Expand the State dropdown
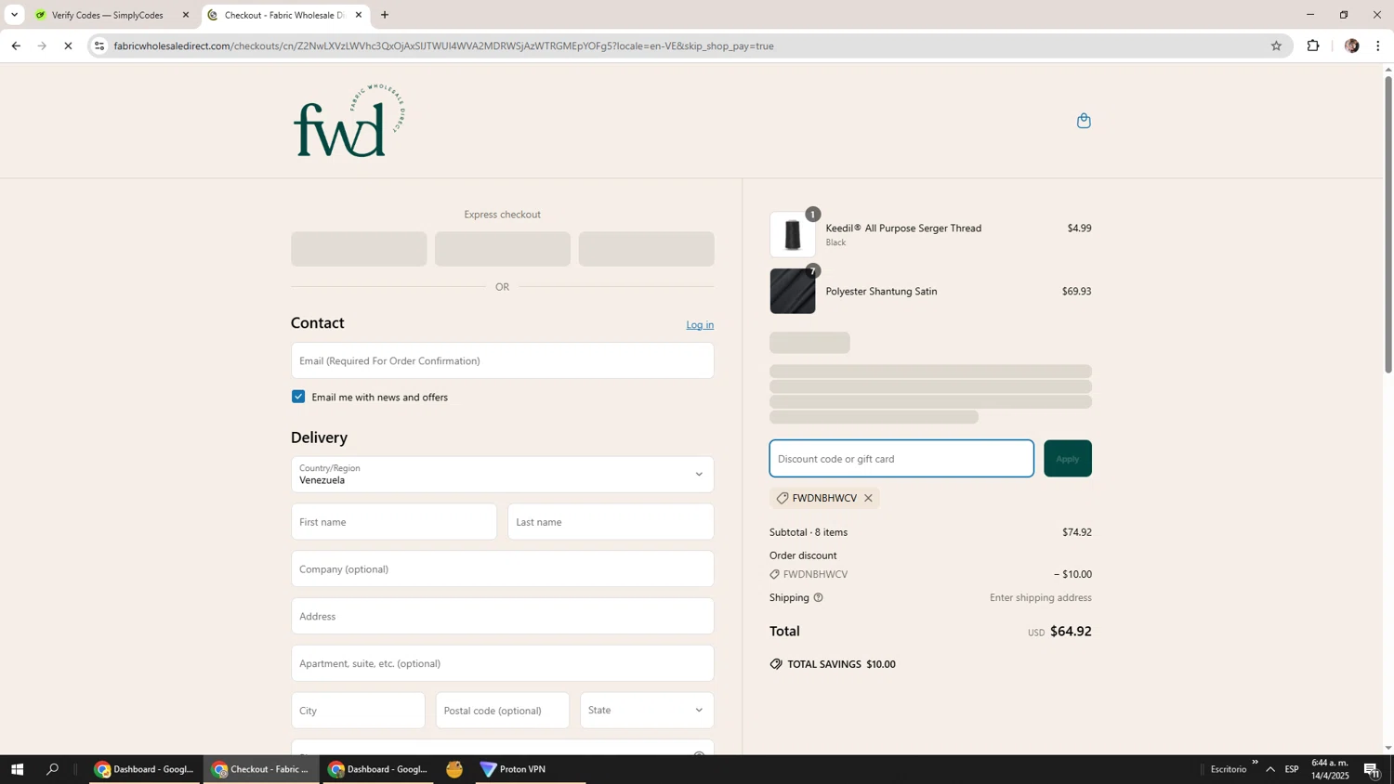 tap(647, 711)
